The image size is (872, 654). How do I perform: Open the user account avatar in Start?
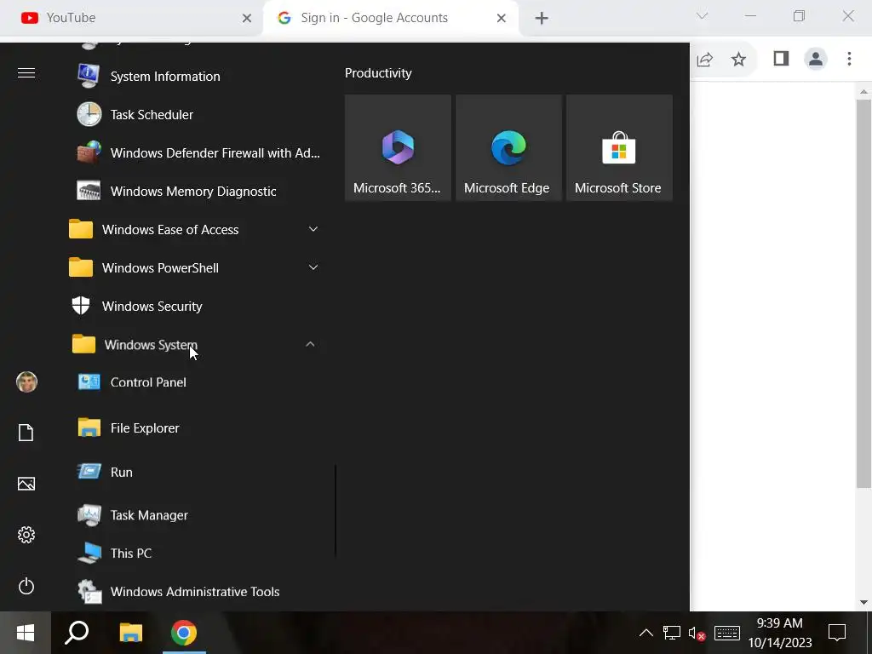tap(26, 382)
